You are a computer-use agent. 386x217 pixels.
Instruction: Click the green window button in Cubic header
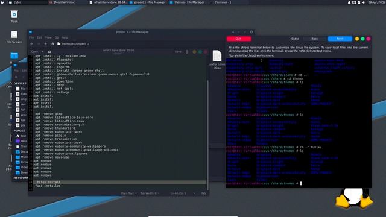pyautogui.click(x=362, y=39)
